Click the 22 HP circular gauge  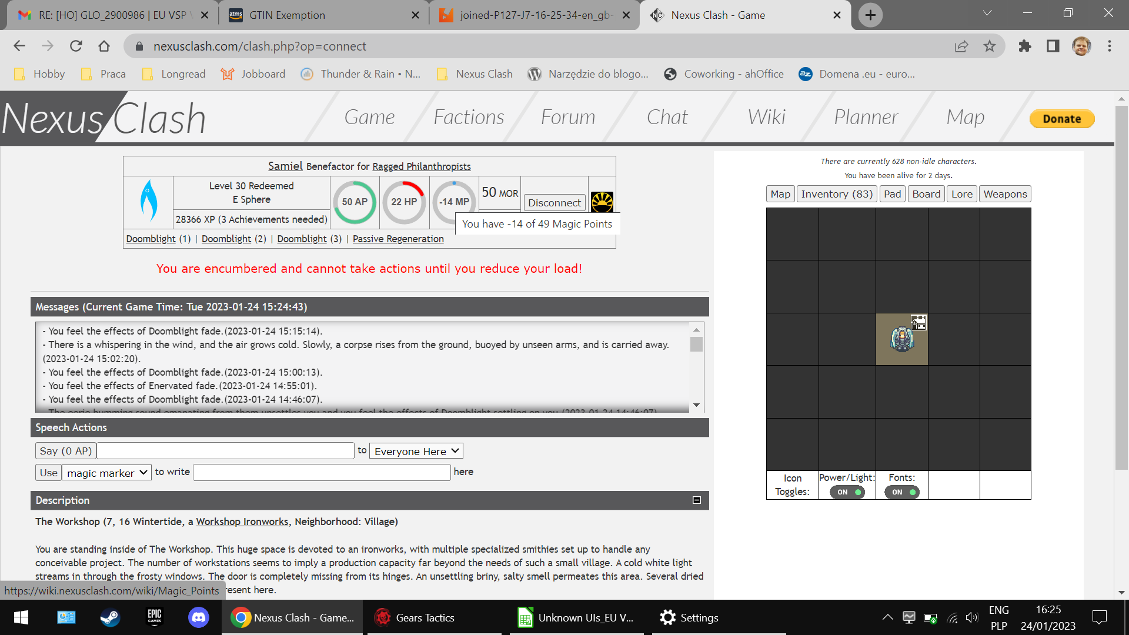tap(404, 202)
